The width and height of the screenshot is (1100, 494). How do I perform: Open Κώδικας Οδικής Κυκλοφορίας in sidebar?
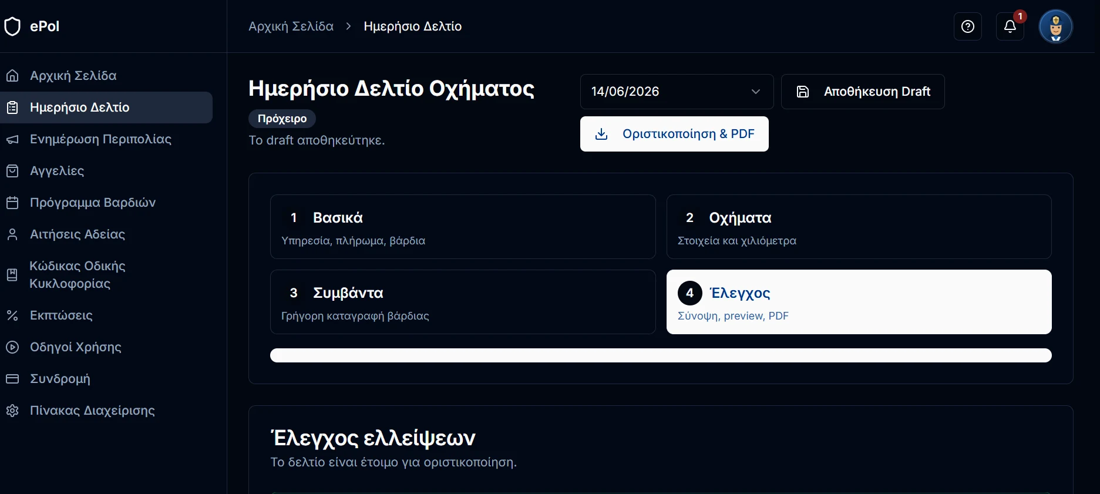tap(106, 275)
